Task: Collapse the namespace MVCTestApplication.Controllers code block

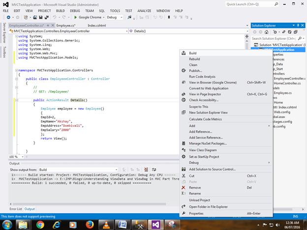Action: pos(16,70)
